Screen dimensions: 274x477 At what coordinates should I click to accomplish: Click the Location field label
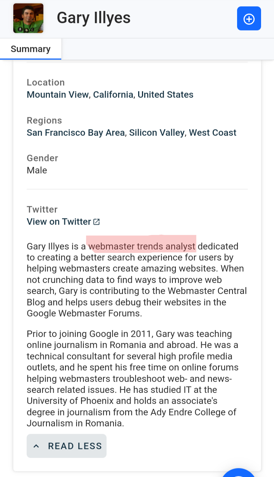[x=46, y=82]
